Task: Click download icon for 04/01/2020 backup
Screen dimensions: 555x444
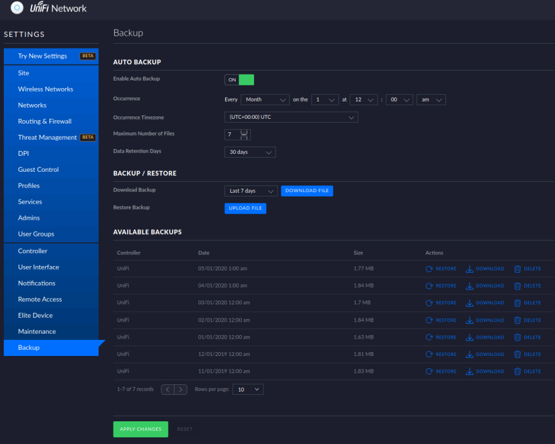Action: 469,286
